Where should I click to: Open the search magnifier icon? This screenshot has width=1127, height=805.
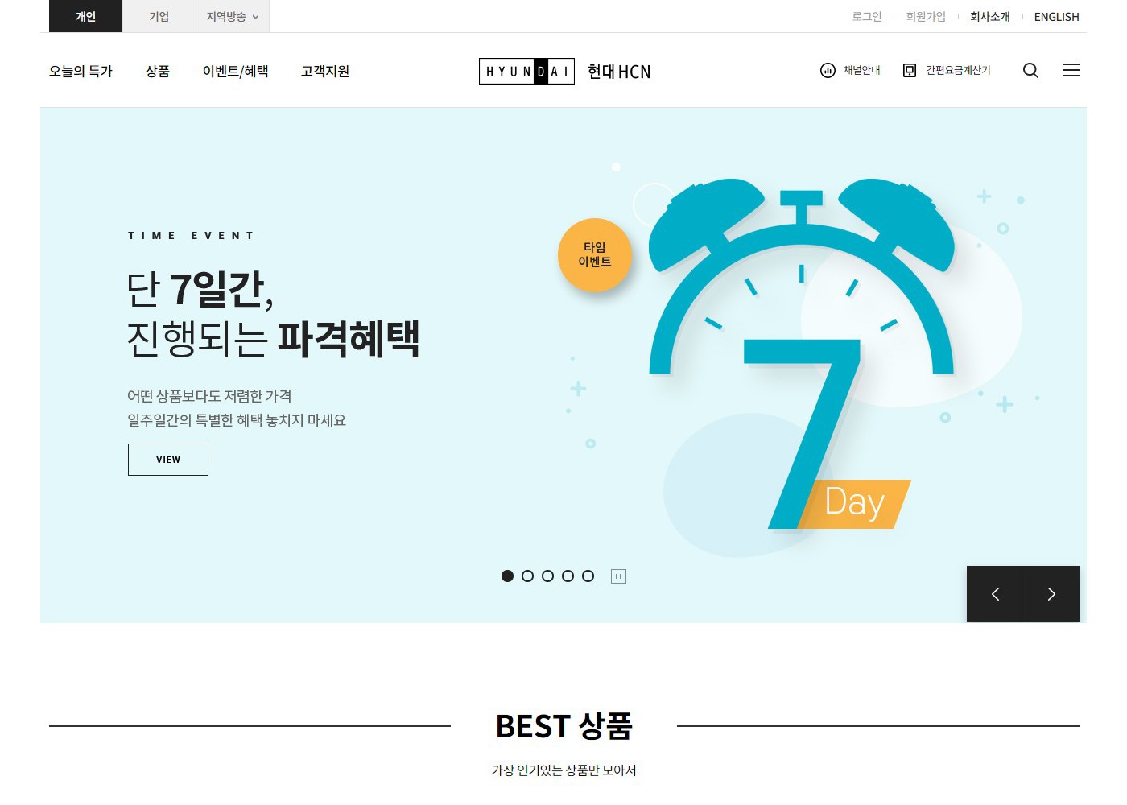[1030, 71]
